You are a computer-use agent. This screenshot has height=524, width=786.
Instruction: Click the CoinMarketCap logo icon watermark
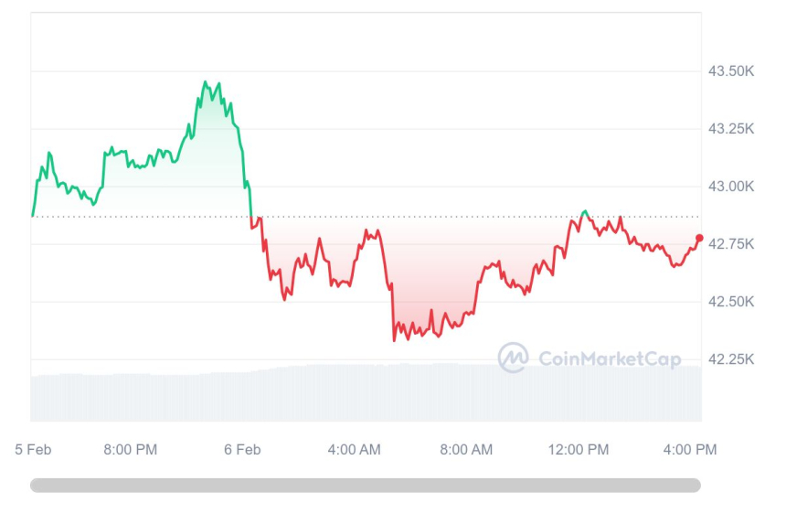pos(513,358)
